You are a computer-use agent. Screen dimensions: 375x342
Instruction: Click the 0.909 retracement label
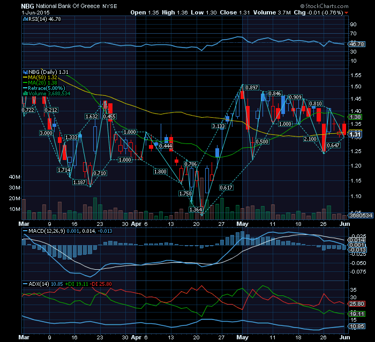[295, 97]
